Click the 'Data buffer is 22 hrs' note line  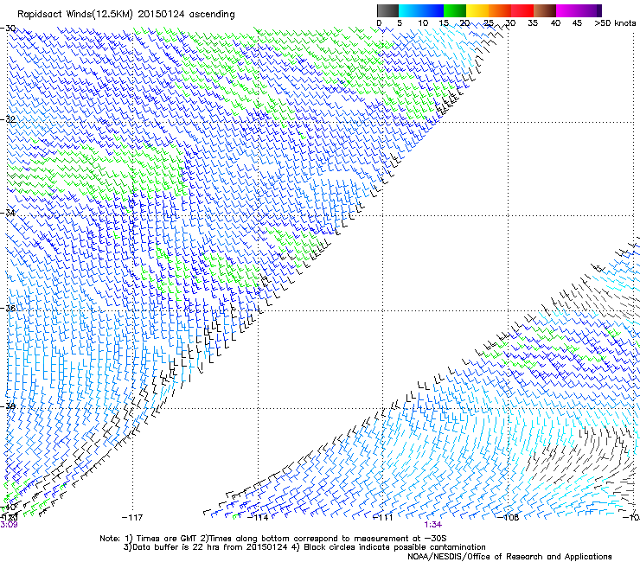[304, 547]
